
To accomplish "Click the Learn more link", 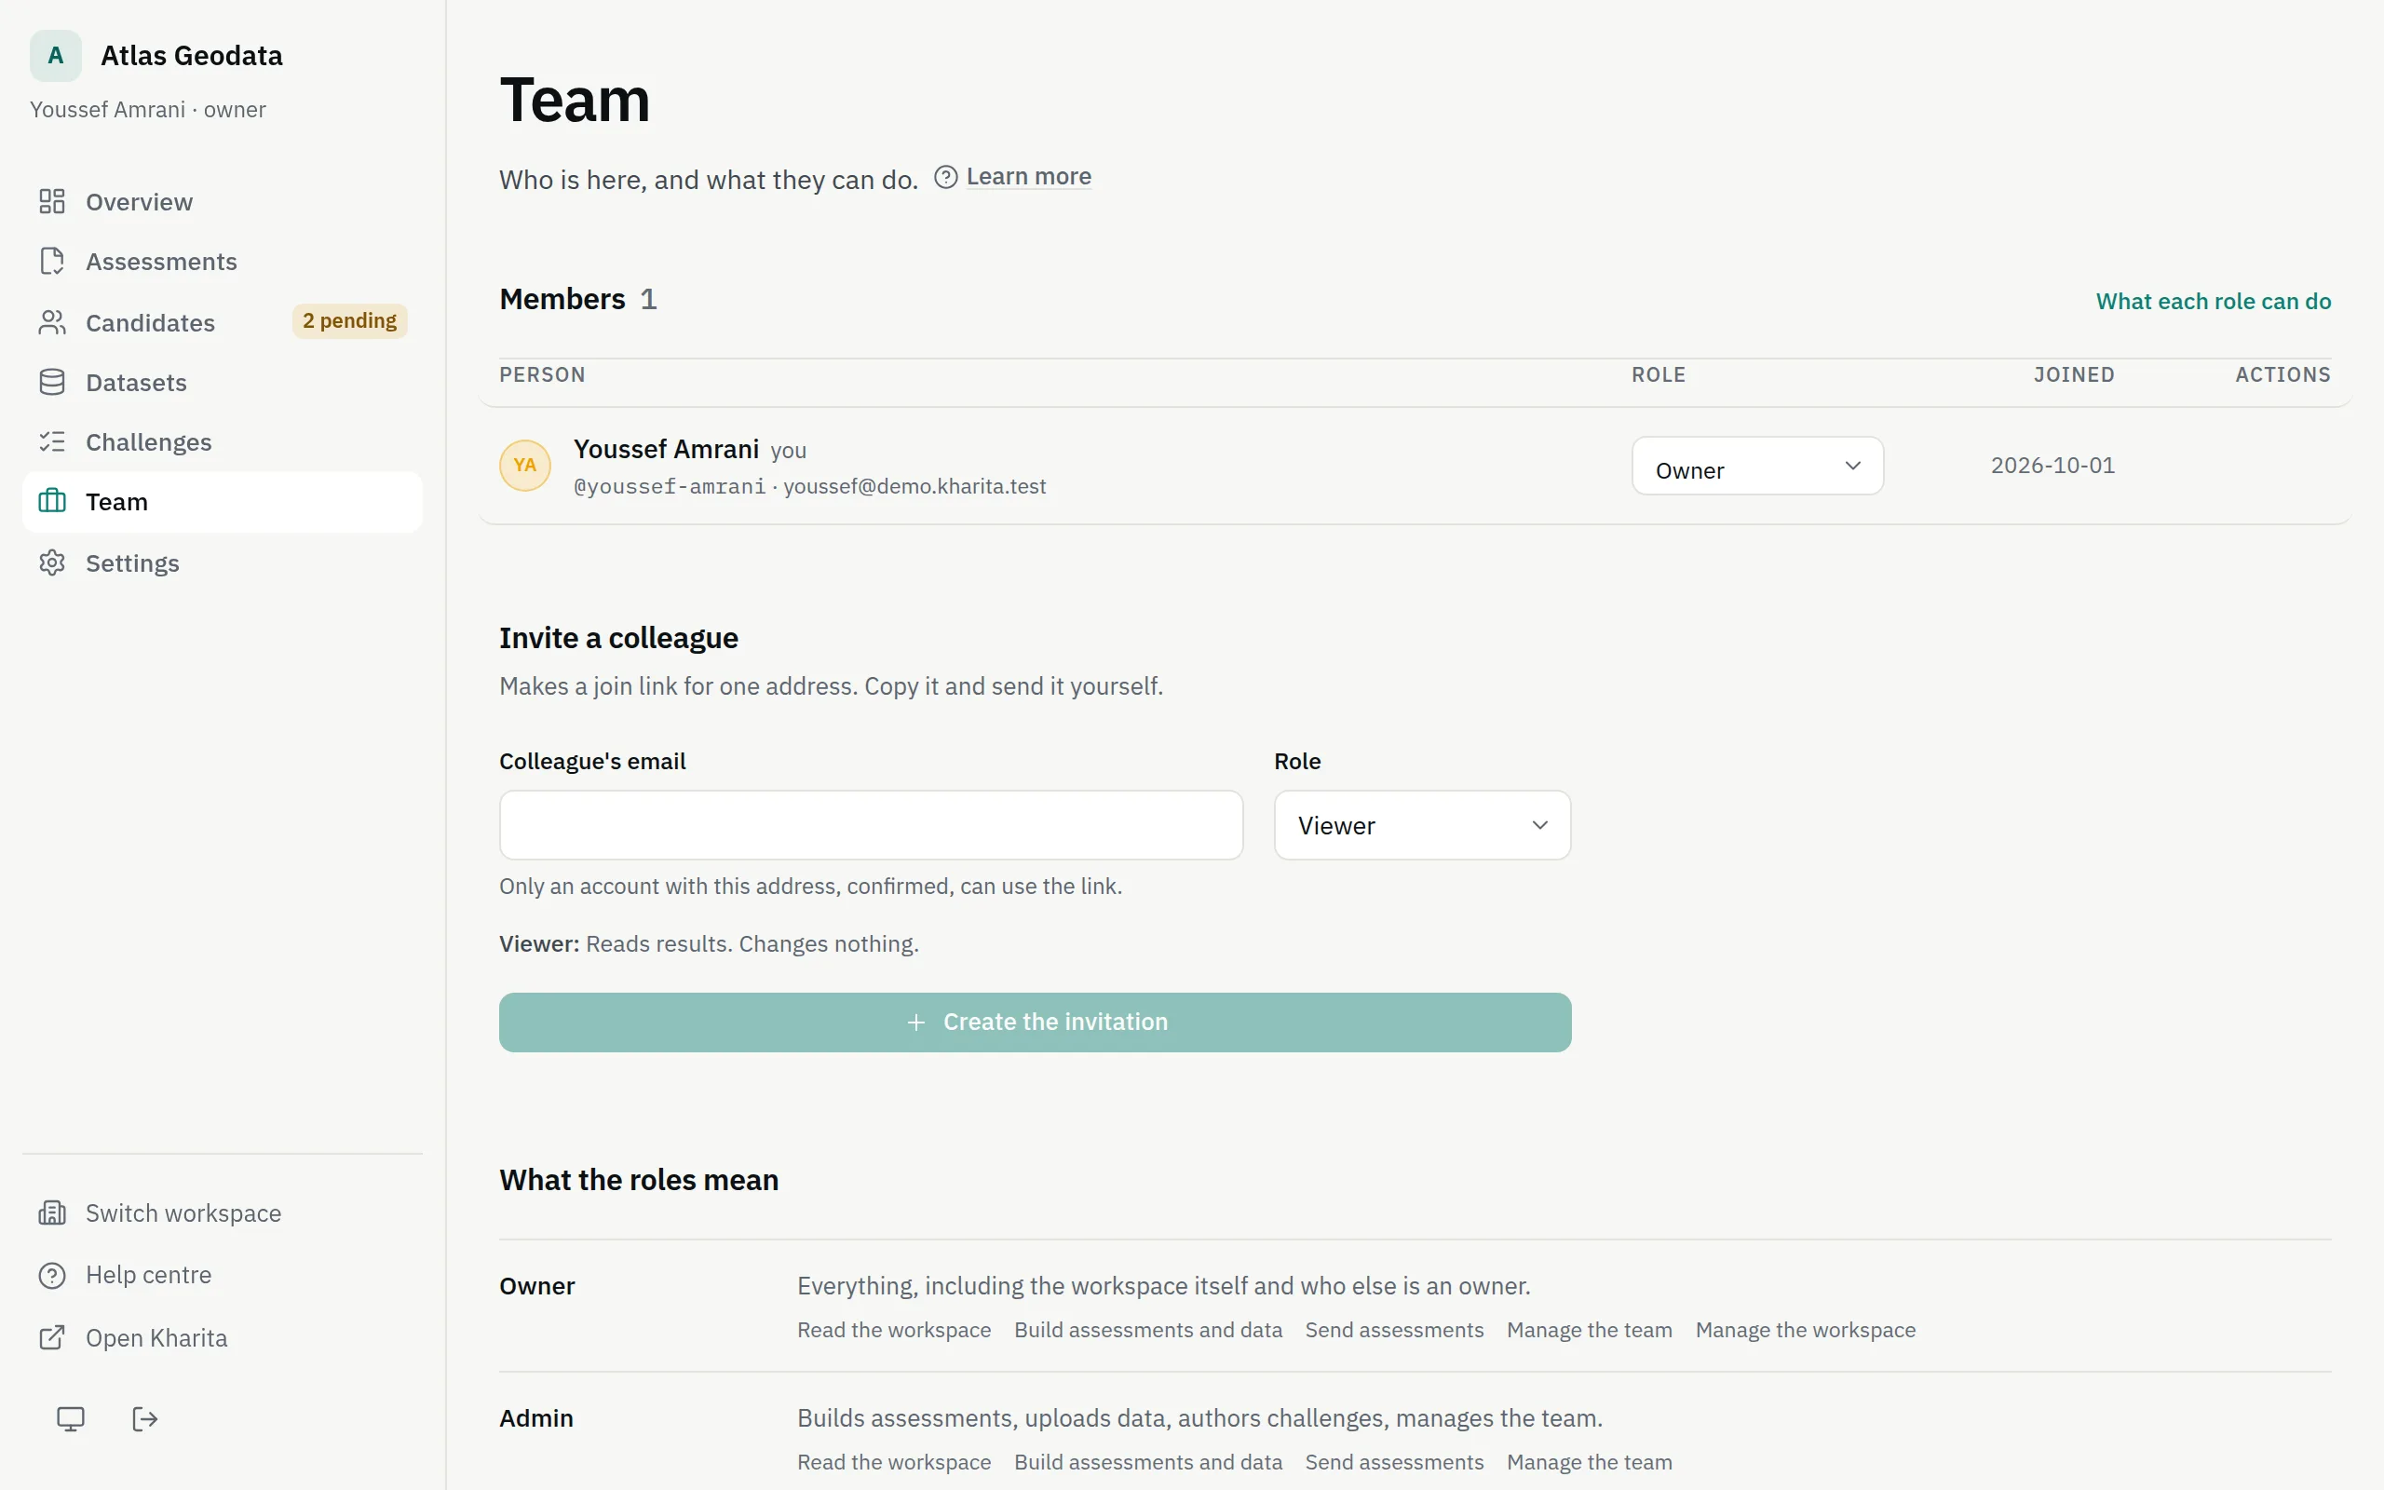I will coord(1028,176).
